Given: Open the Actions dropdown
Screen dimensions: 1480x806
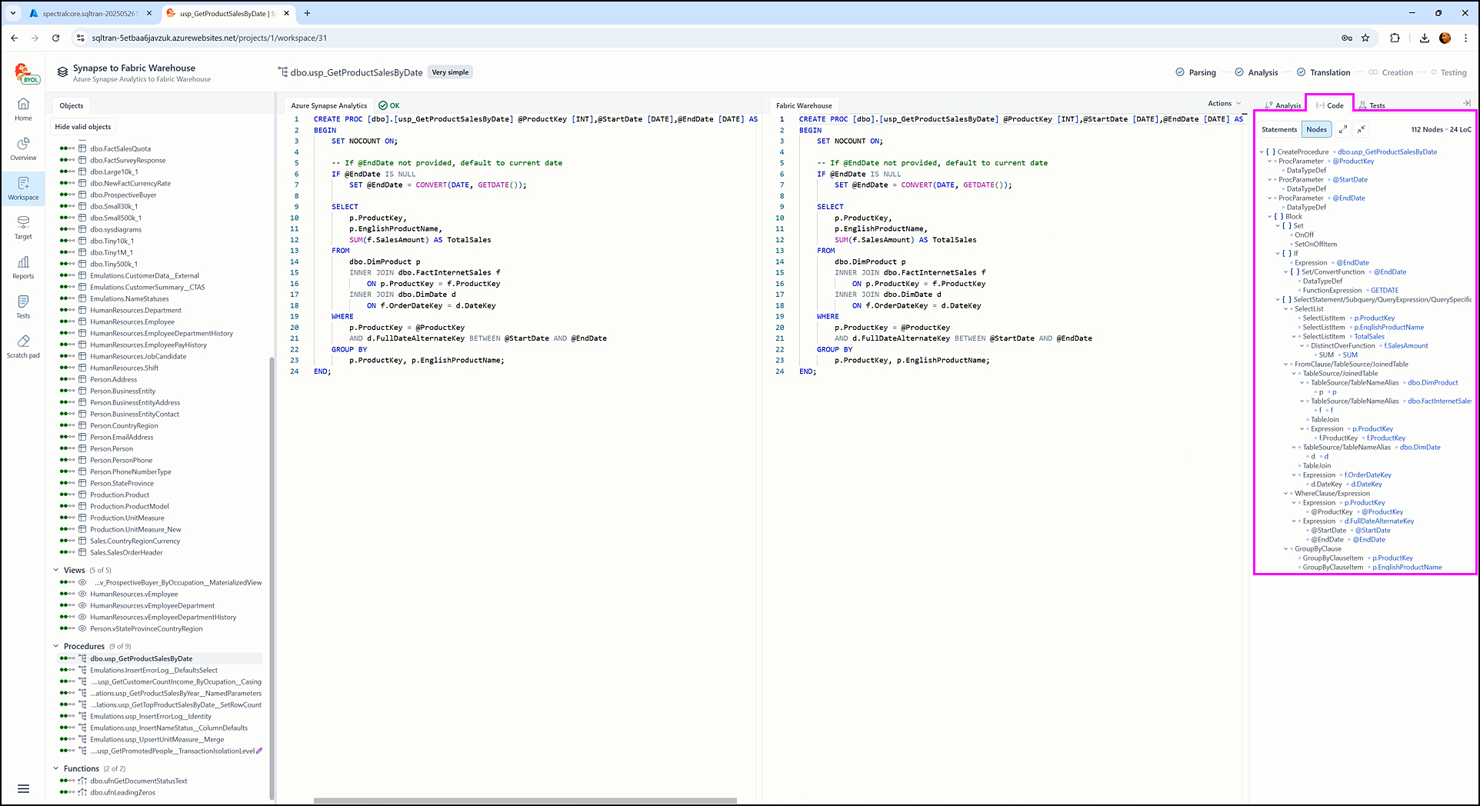Looking at the screenshot, I should 1224,103.
